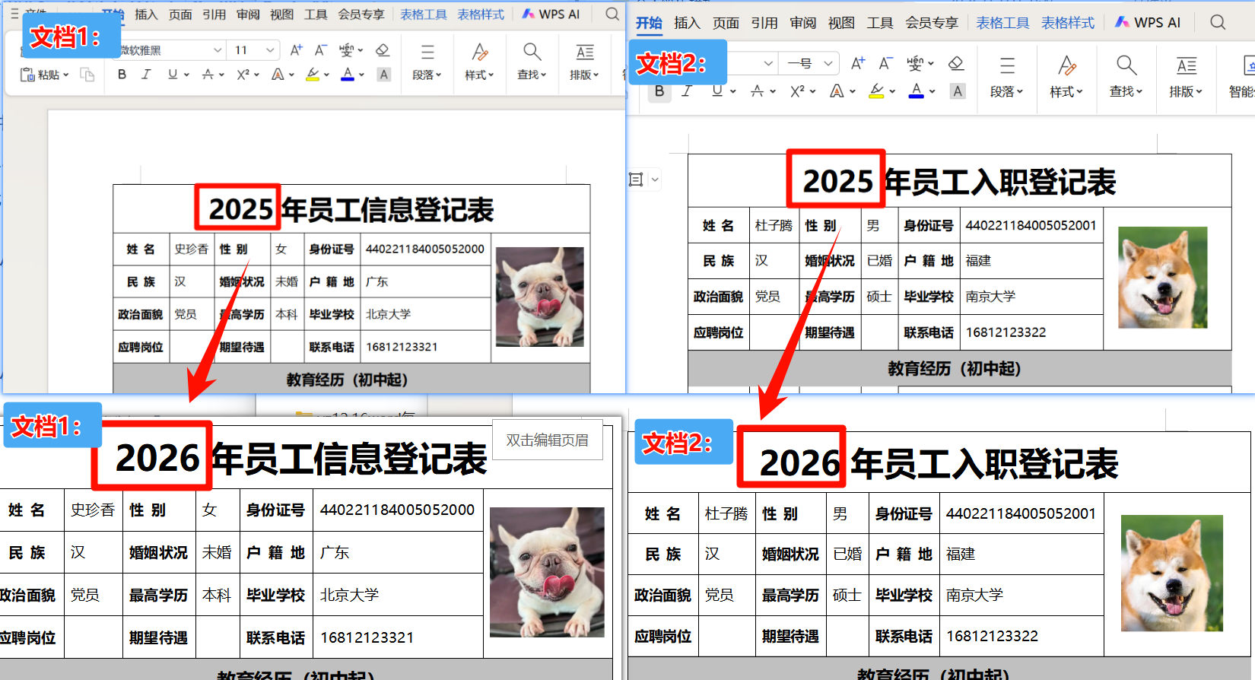This screenshot has width=1255, height=680.
Task: Open the Text Effects outlined A in 文档1
Action: pyautogui.click(x=278, y=75)
